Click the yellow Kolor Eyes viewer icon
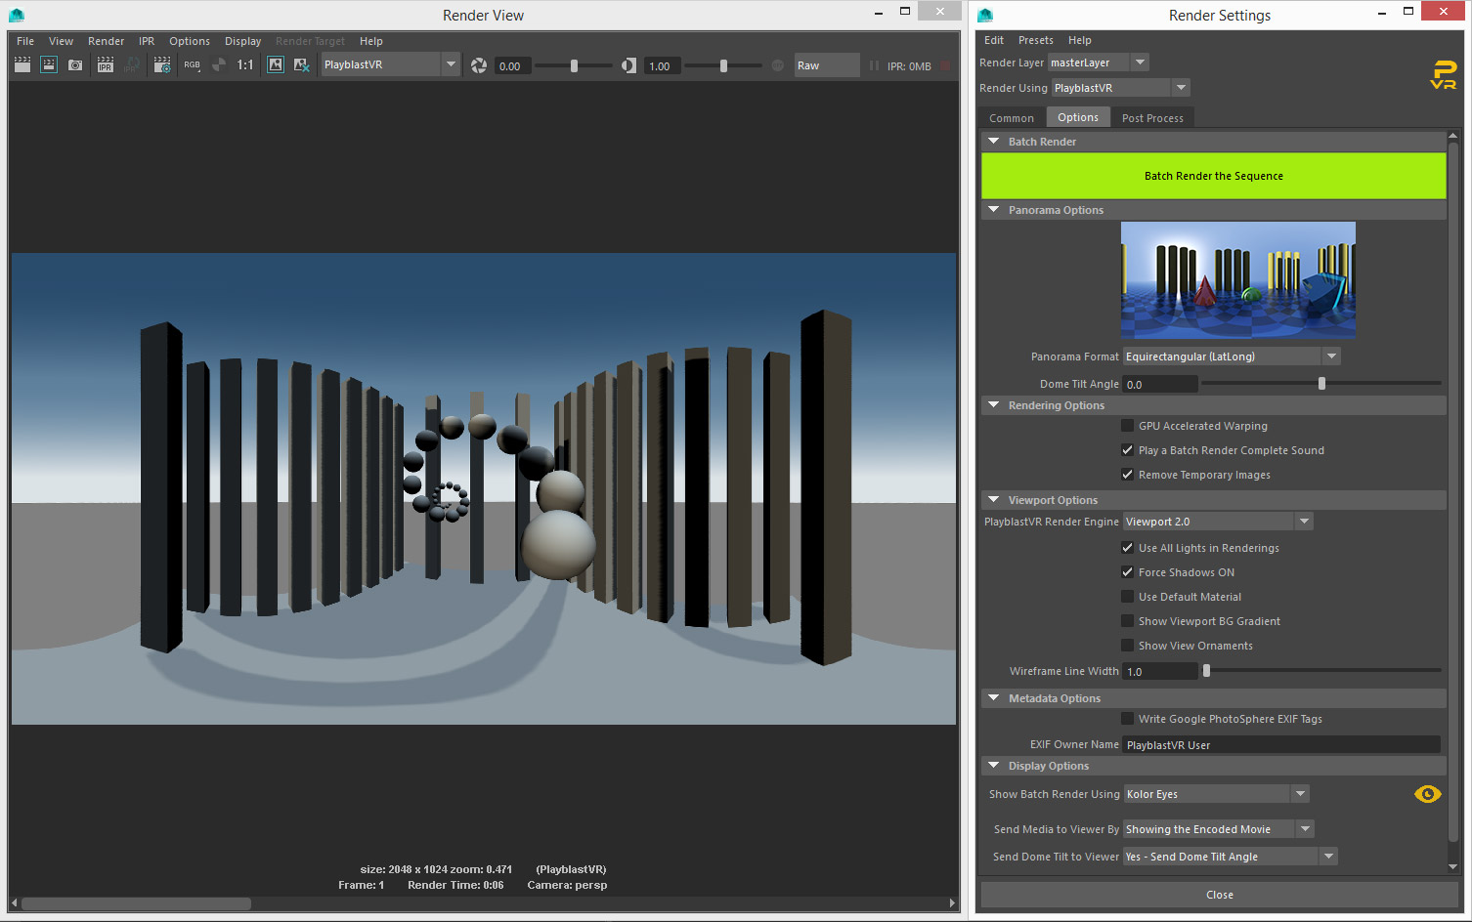 (1428, 794)
